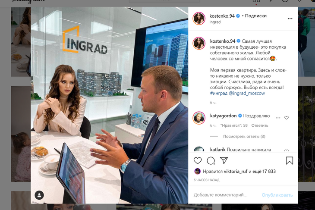View kostenko.94 header profile avatar
This screenshot has height=210, width=315.
[199, 19]
